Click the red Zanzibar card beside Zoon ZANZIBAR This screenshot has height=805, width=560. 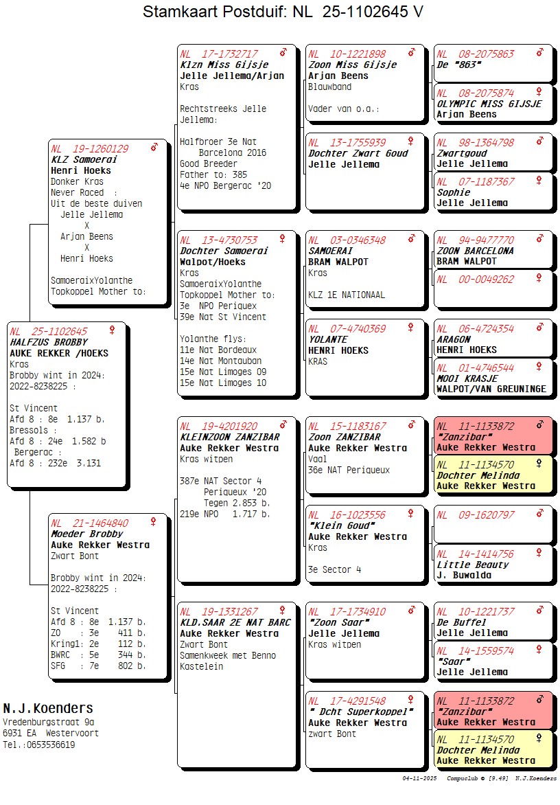click(492, 436)
